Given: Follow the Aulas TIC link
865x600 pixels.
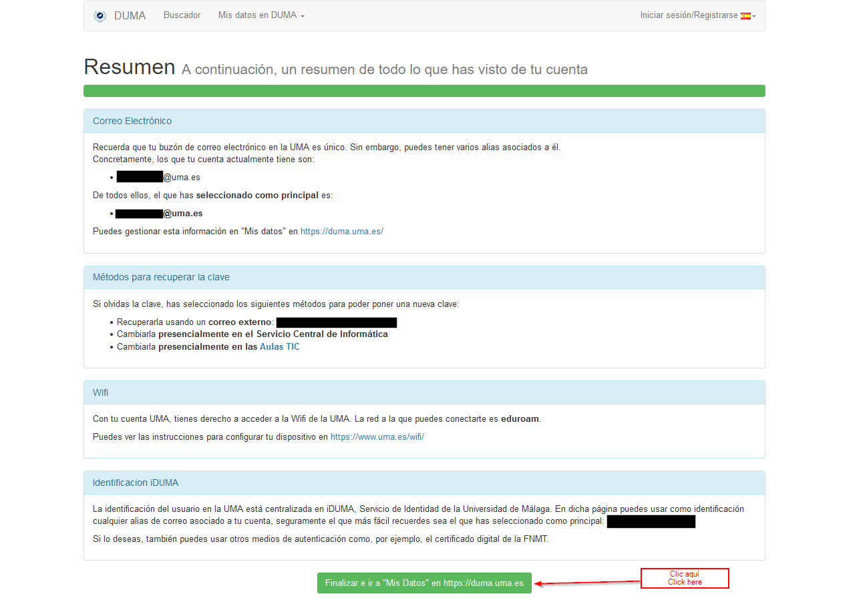Looking at the screenshot, I should [279, 347].
